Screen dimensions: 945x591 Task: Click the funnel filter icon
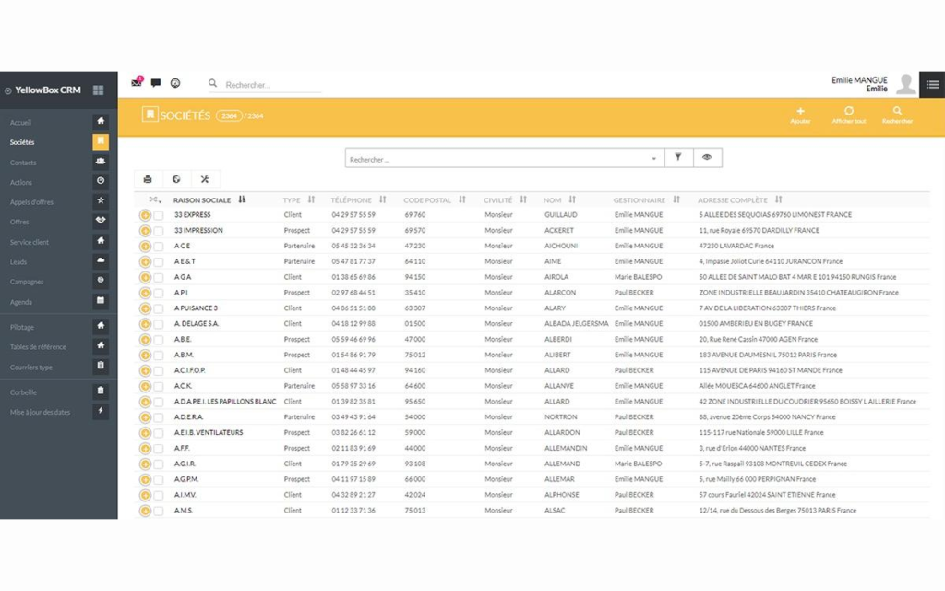(678, 157)
